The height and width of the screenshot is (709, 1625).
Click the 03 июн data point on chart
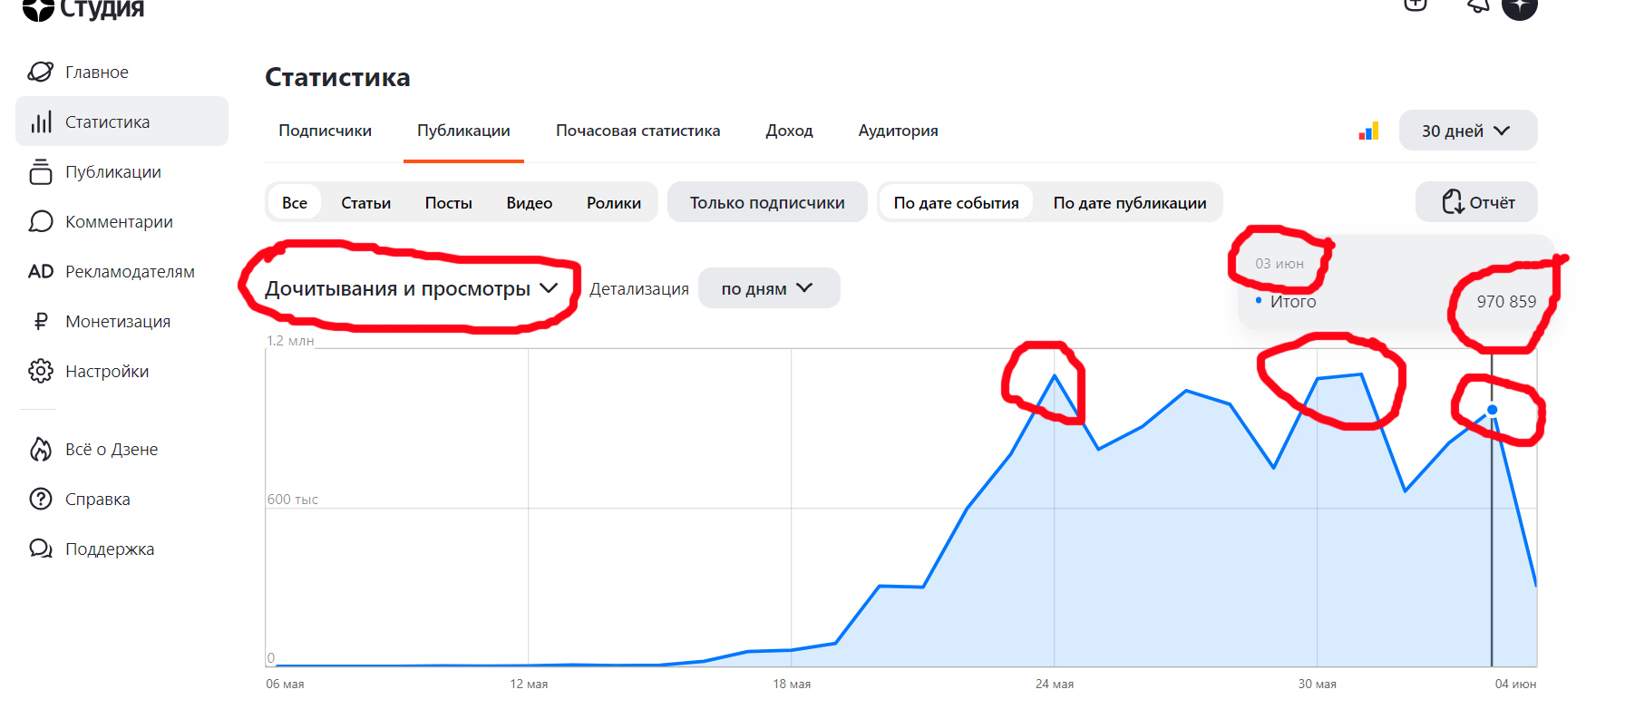point(1492,410)
